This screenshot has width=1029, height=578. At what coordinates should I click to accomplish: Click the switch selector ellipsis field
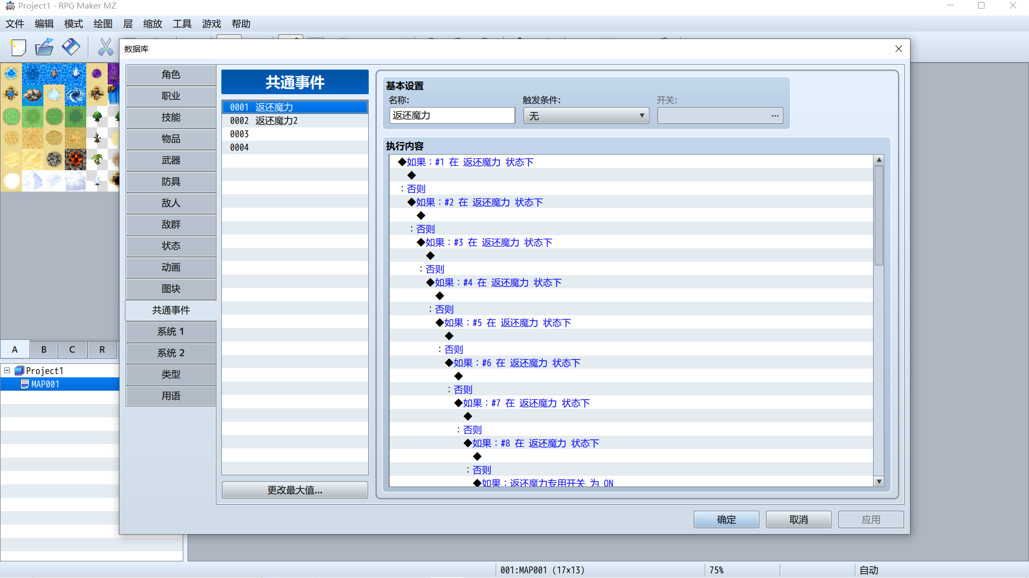tap(720, 116)
